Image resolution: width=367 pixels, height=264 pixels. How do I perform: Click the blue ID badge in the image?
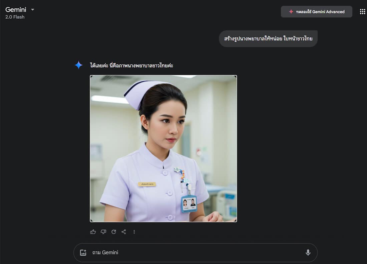(x=189, y=203)
